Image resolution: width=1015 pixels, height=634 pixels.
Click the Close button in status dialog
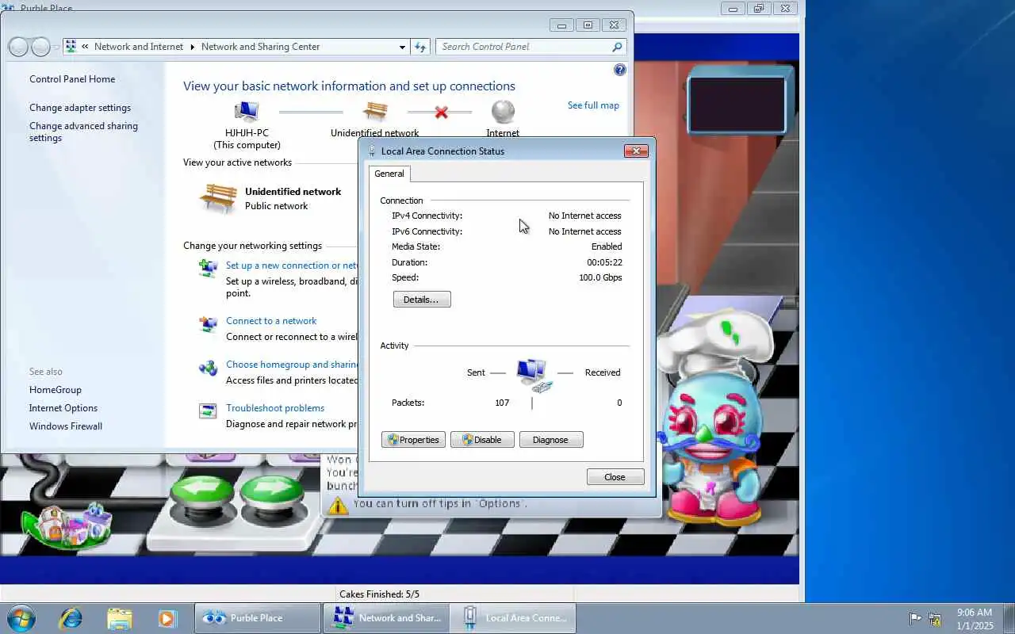[x=615, y=477]
